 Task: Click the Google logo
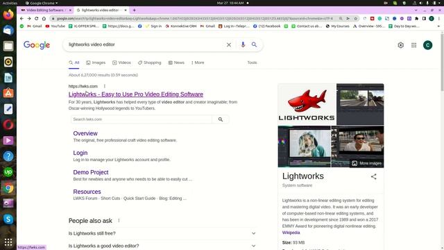pos(37,44)
